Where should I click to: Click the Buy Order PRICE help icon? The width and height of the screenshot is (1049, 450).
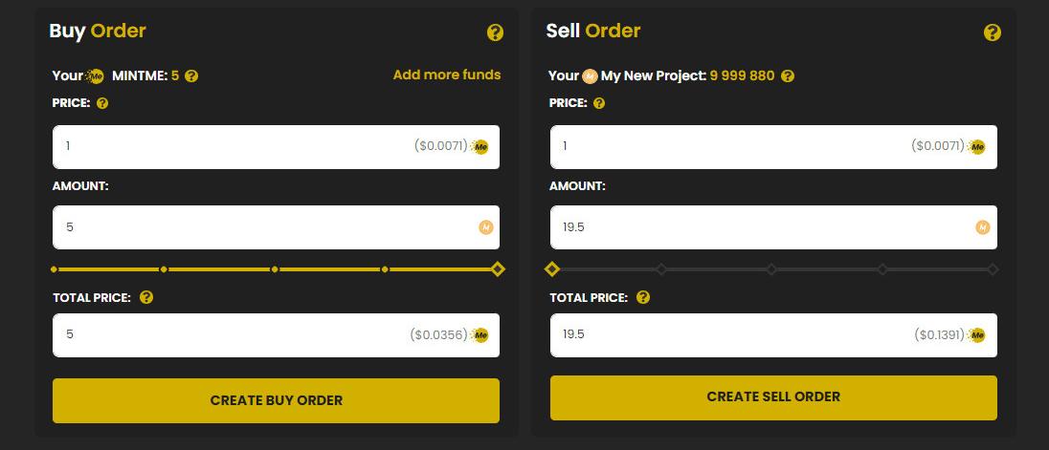pos(102,103)
